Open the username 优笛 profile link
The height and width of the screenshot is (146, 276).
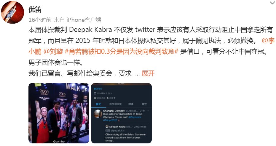[x=35, y=9]
